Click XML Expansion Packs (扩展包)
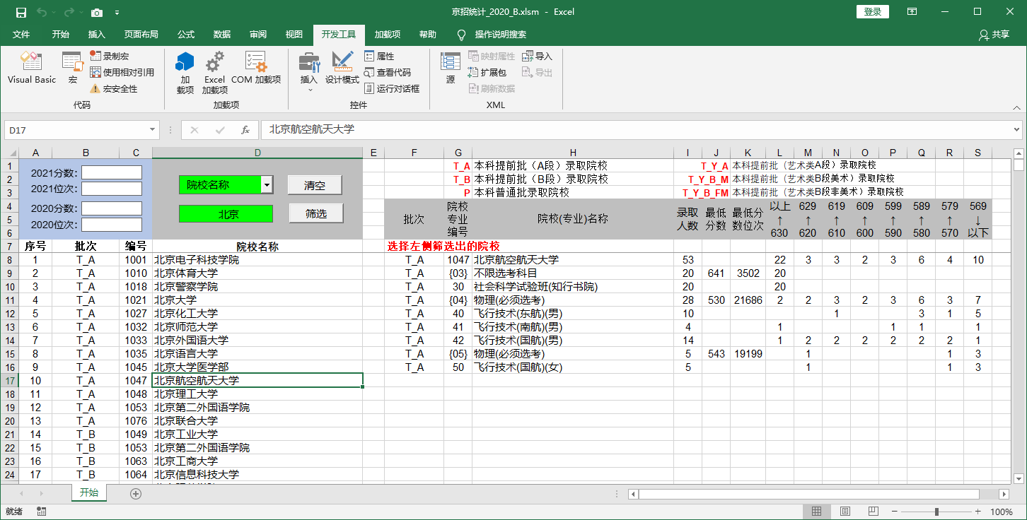Image resolution: width=1027 pixels, height=520 pixels. pos(487,72)
